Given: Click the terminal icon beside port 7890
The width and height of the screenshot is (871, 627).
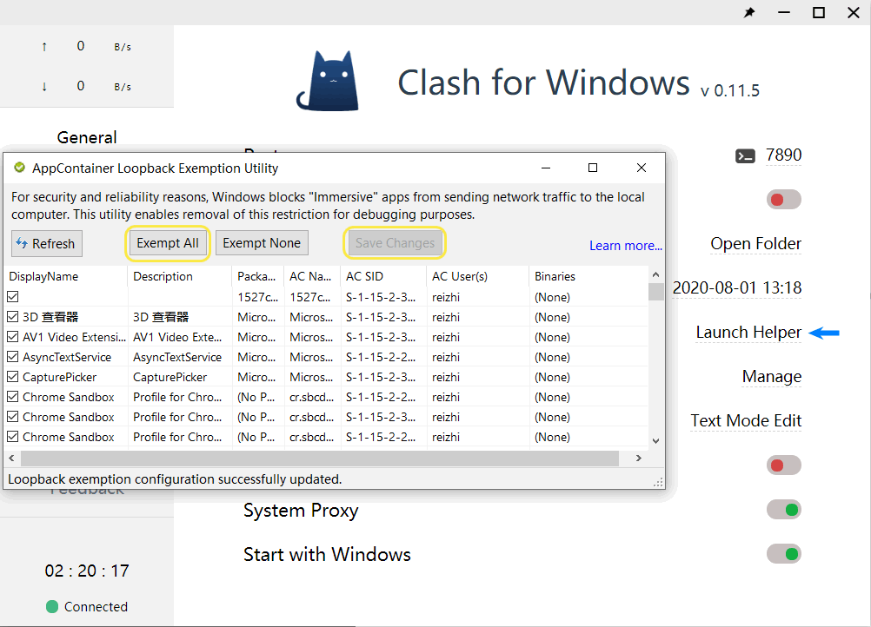Looking at the screenshot, I should click(x=745, y=155).
